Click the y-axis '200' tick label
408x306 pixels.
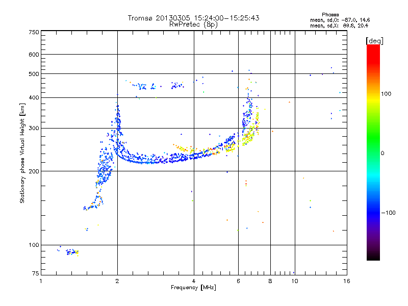pos(34,171)
